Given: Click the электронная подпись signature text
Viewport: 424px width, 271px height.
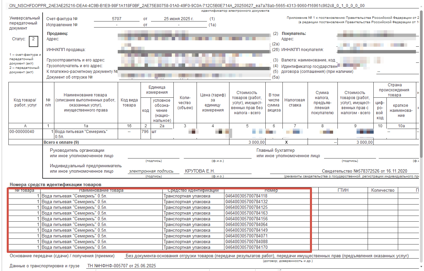Looking at the screenshot, I should (x=151, y=171).
